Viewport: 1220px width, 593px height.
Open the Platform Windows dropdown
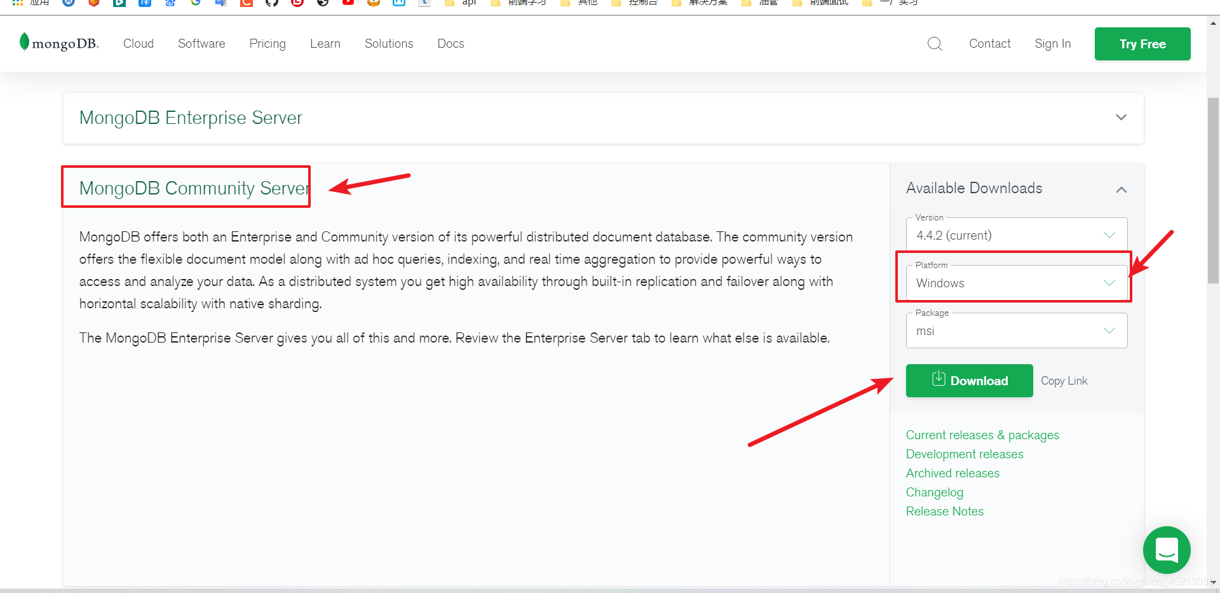coord(1017,283)
